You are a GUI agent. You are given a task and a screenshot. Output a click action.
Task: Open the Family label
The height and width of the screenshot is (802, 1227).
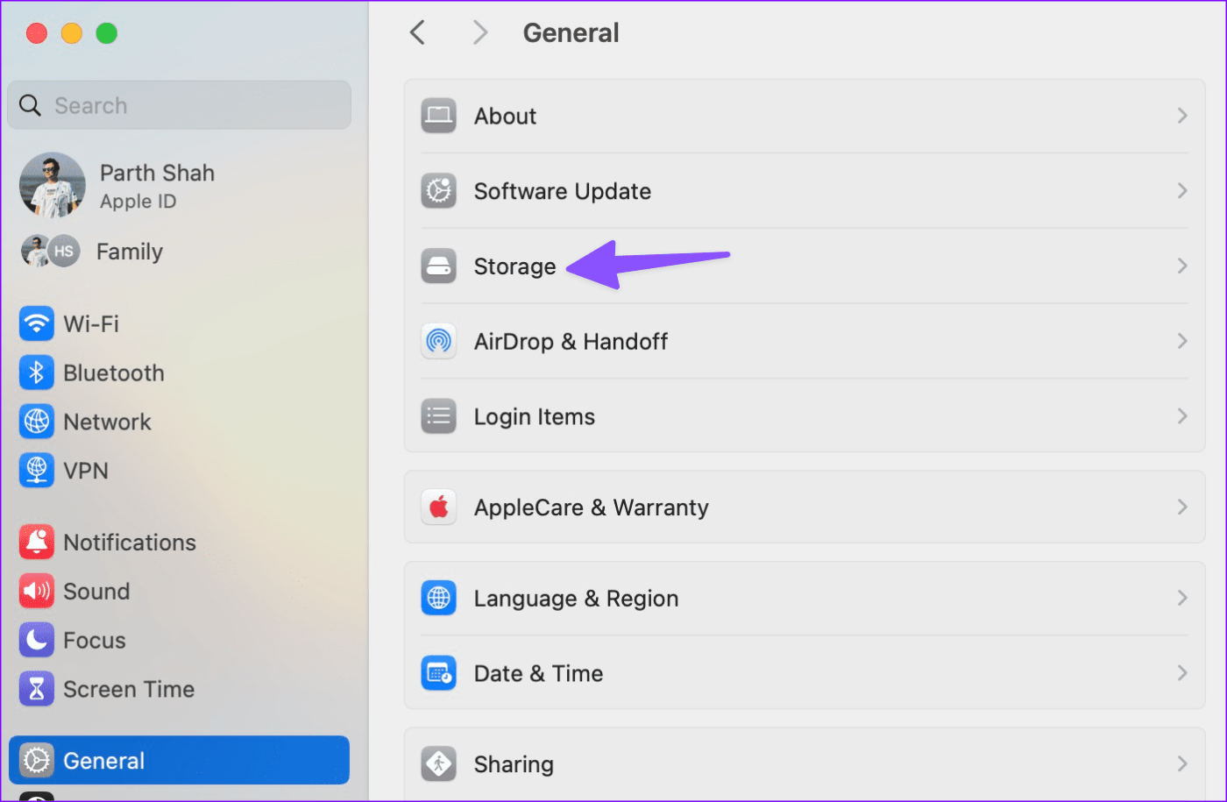[130, 252]
